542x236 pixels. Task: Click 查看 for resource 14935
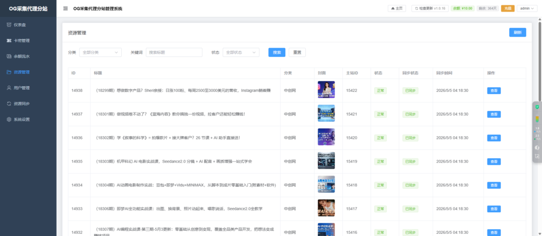pyautogui.click(x=494, y=162)
